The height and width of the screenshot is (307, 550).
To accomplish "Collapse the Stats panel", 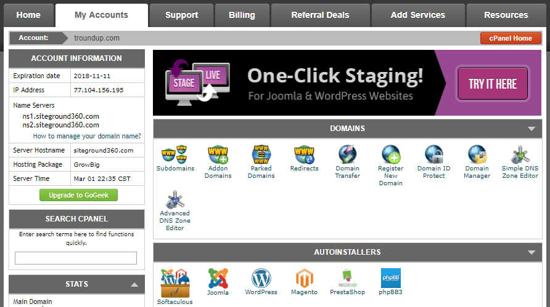I will point(134,284).
